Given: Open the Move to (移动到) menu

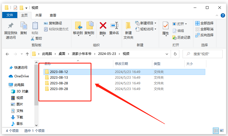Looking at the screenshot, I should click(78, 29).
